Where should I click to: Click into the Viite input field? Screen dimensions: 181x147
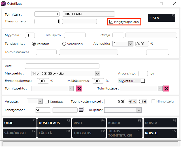62,66
